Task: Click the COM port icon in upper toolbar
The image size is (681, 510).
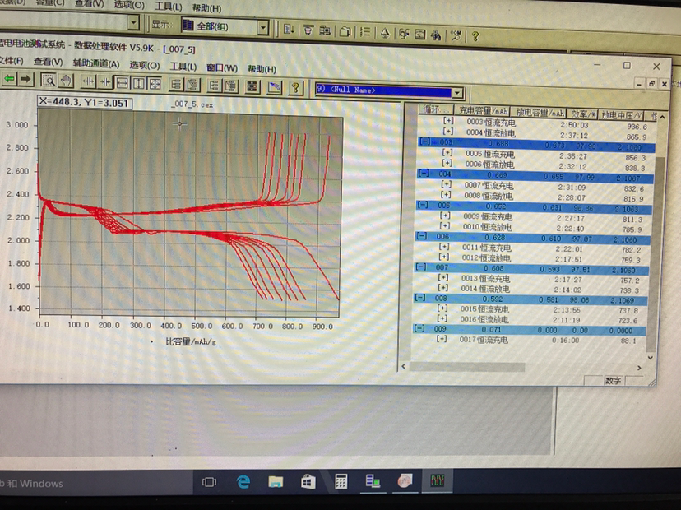Action: tap(456, 35)
